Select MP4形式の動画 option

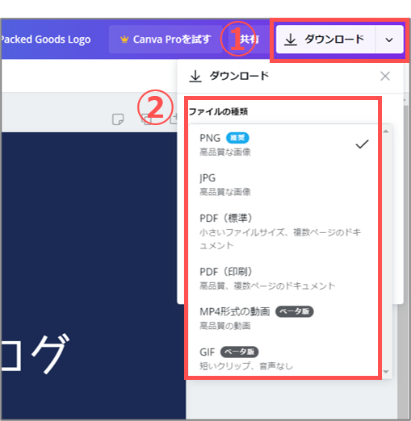point(283,319)
